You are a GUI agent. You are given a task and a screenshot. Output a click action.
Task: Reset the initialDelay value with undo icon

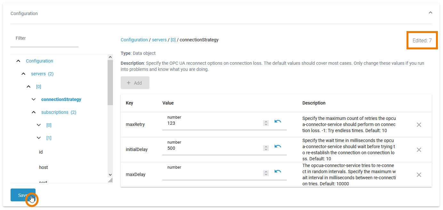point(278,147)
